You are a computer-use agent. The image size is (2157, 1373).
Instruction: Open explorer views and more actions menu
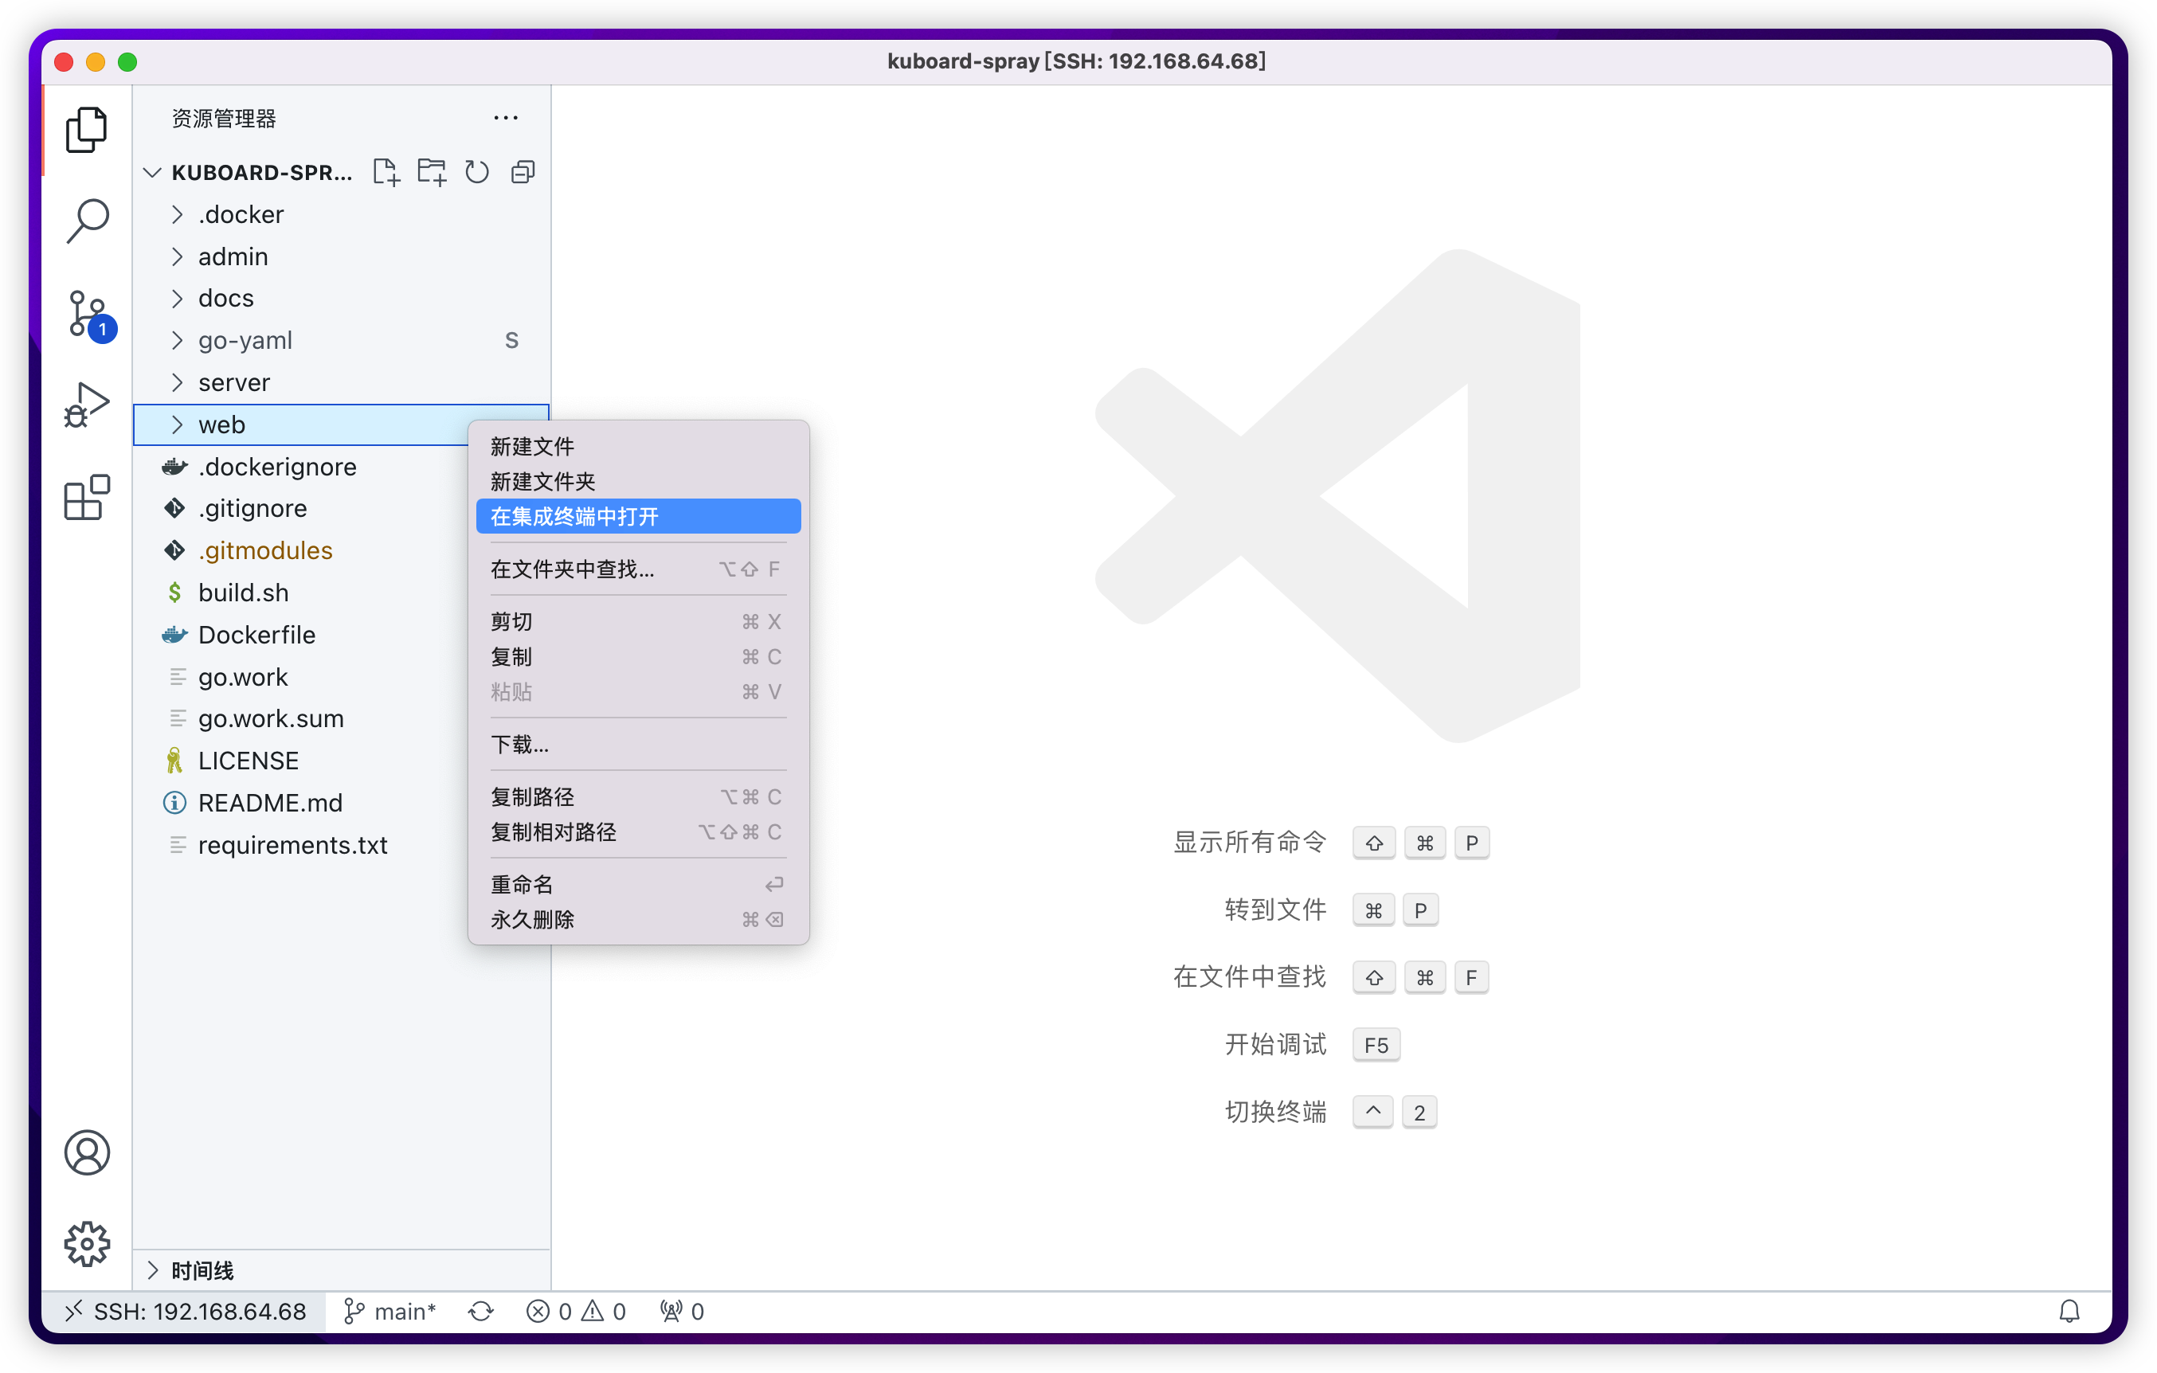click(506, 117)
